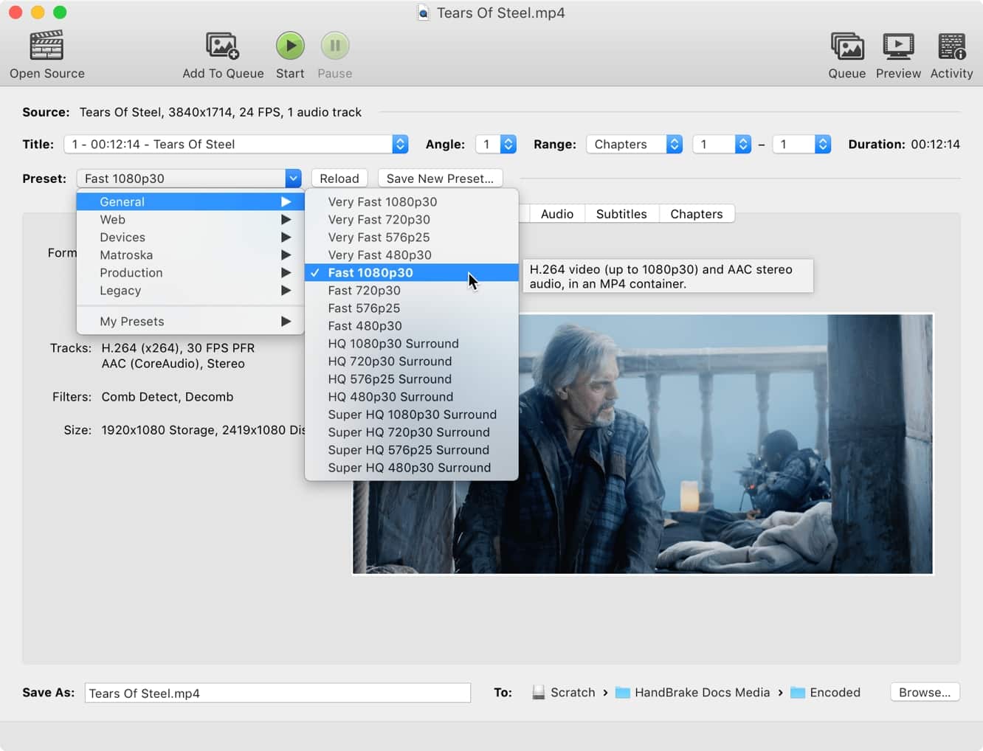Open the Range Chapters dropdown
983x751 pixels.
coord(633,144)
